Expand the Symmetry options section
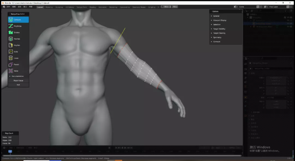The image size is (295, 161). tap(217, 37)
